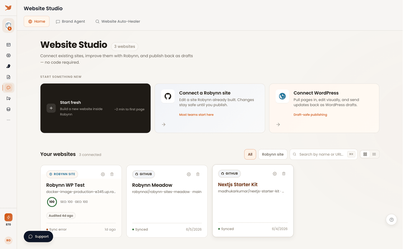
Task: Click the GITHUB badge on Robynn Meadow
Action: (x=143, y=174)
